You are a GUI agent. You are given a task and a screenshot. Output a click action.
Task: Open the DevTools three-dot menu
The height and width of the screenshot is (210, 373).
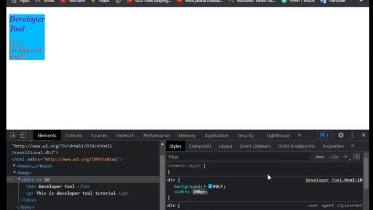tap(352, 135)
